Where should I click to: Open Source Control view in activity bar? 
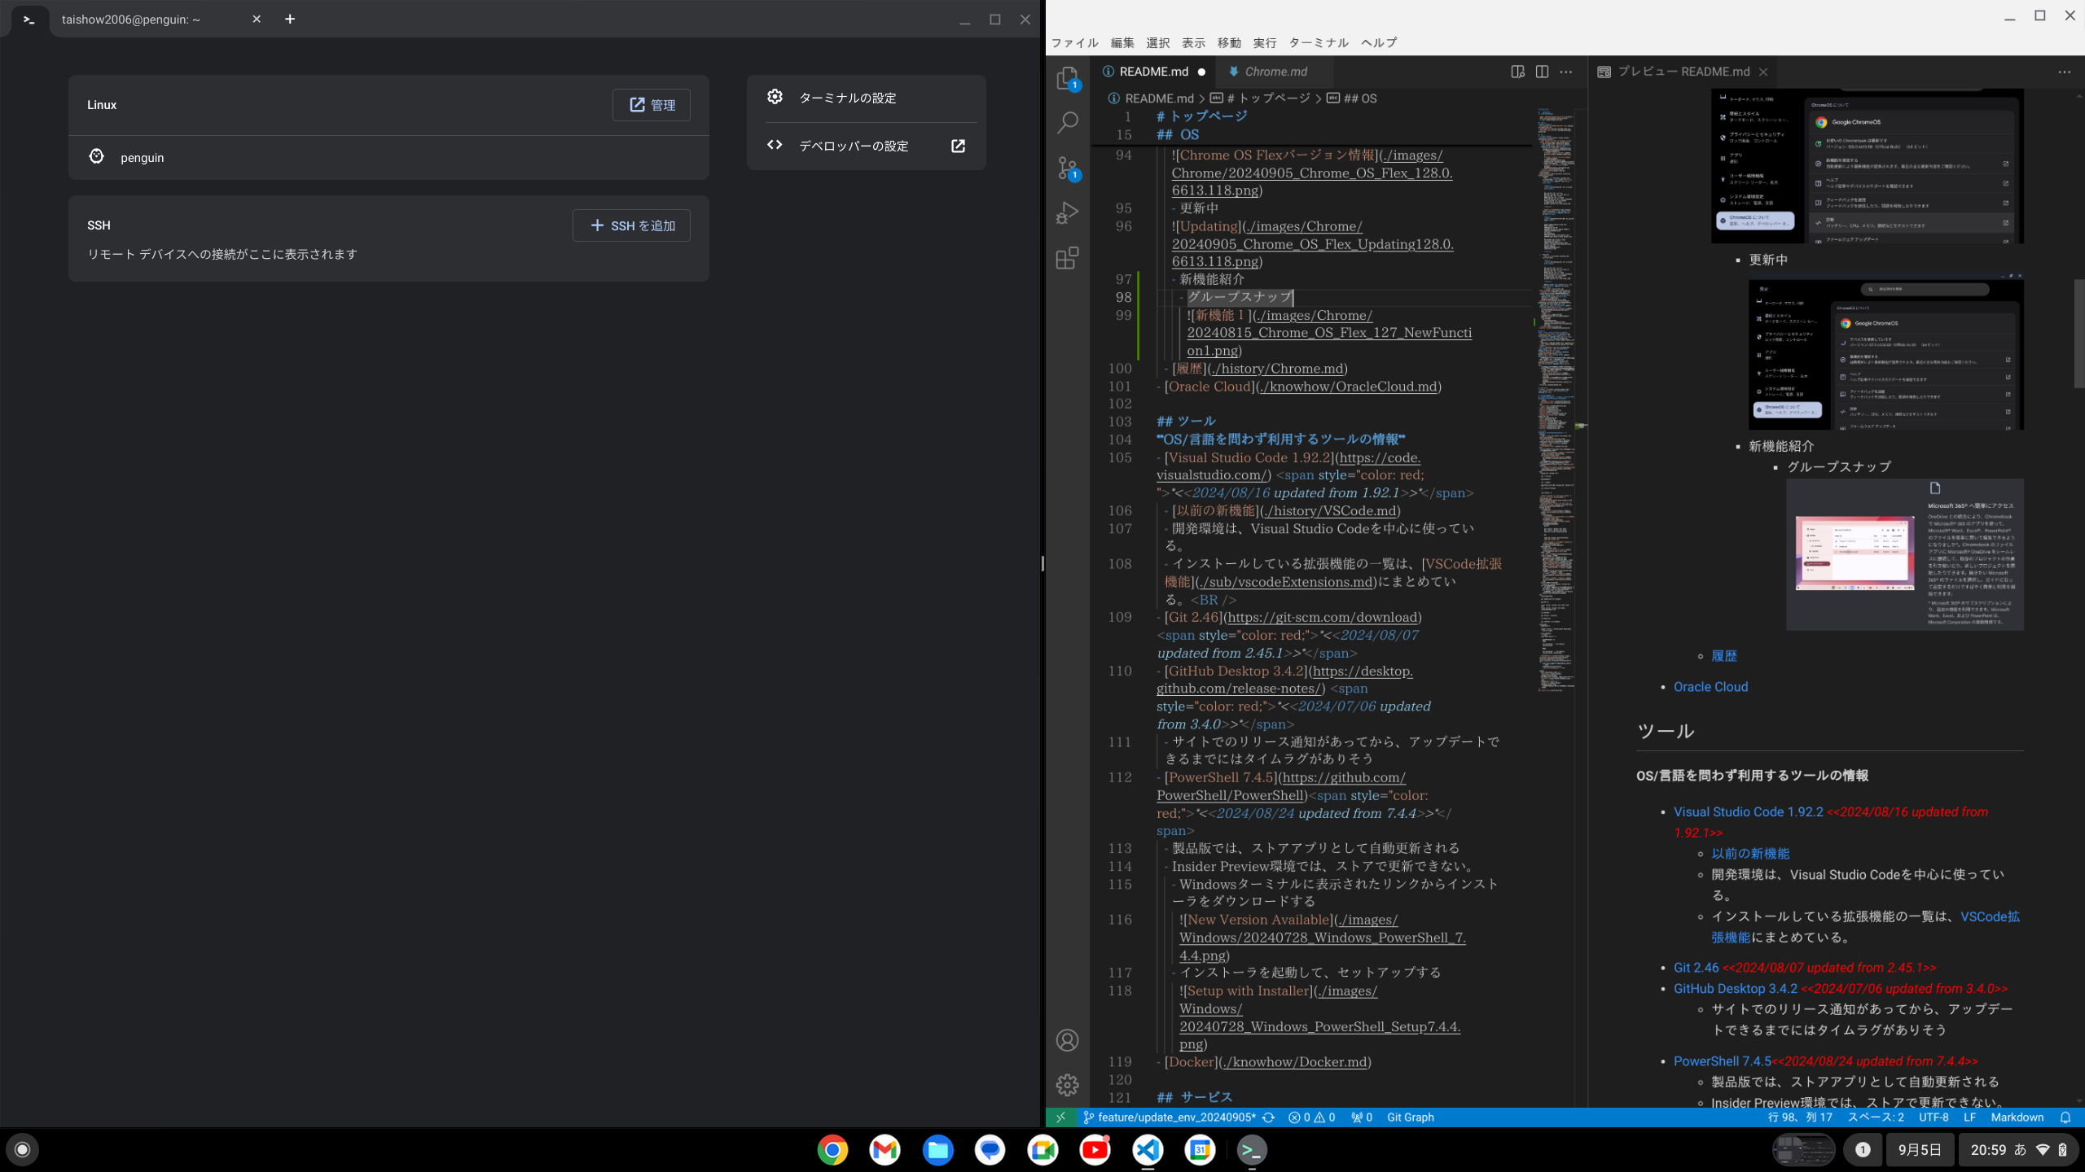1067,168
